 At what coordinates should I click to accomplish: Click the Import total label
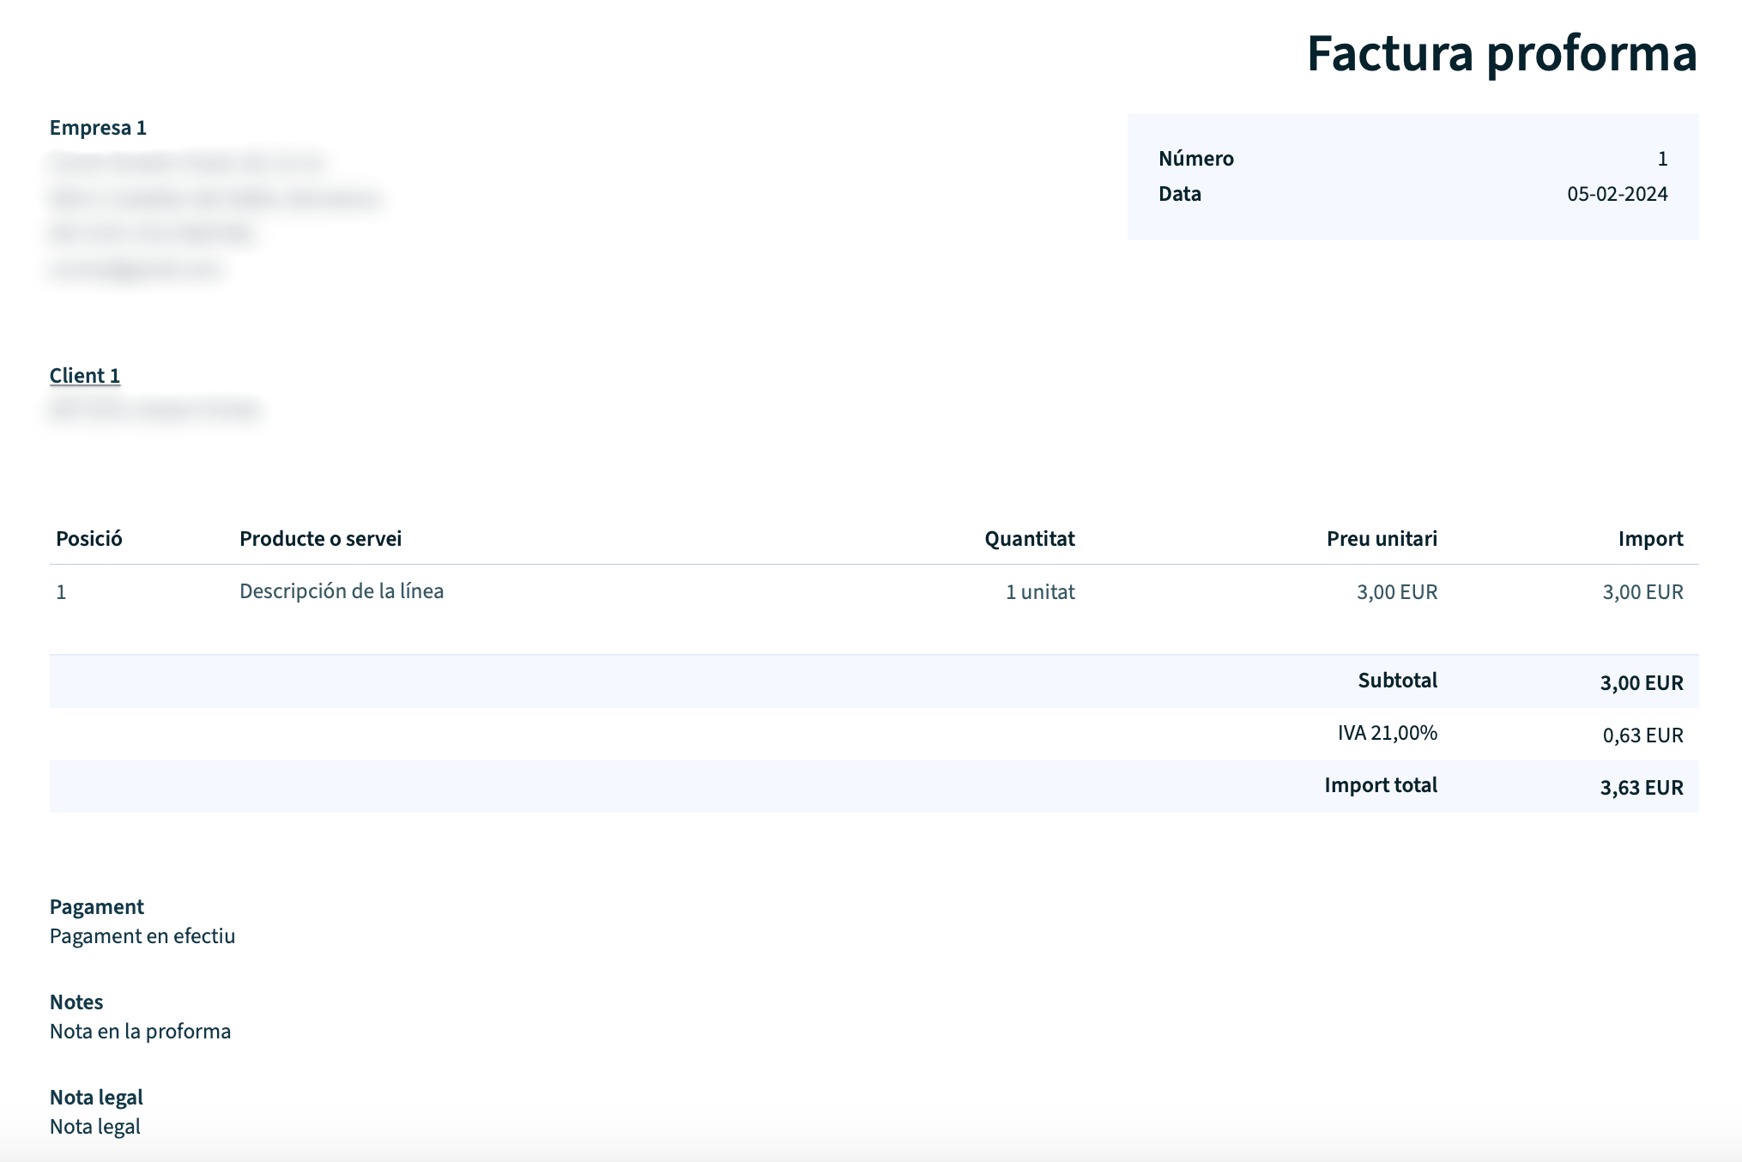[1380, 785]
